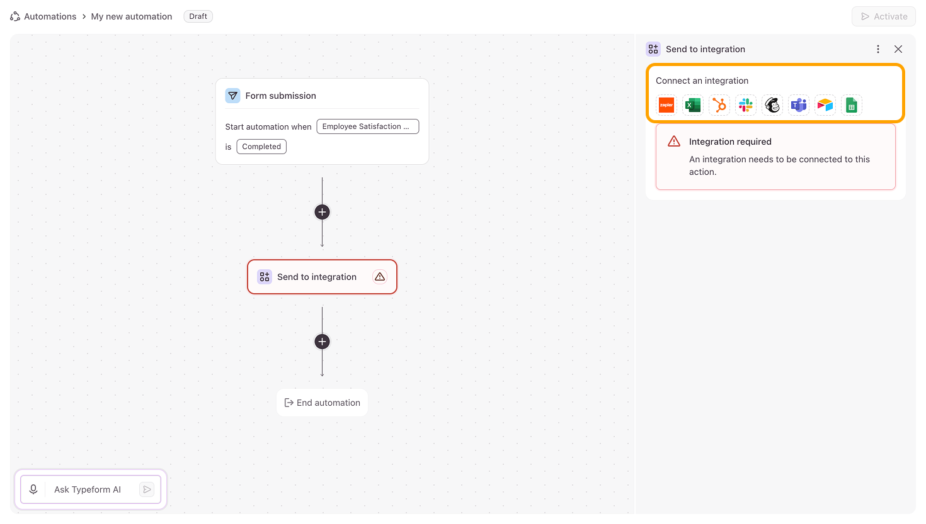Open the Employee Satisfaction form dropdown
Screen dimensions: 926x524
click(368, 126)
